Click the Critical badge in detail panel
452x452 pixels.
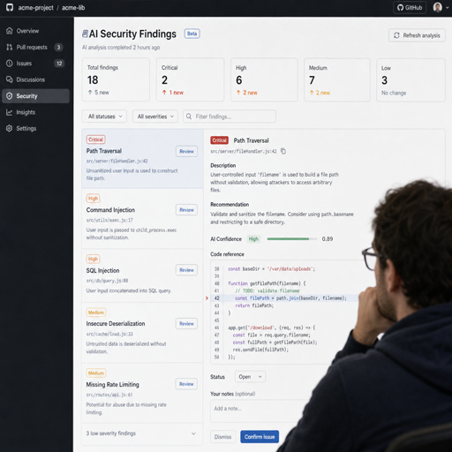tap(219, 140)
